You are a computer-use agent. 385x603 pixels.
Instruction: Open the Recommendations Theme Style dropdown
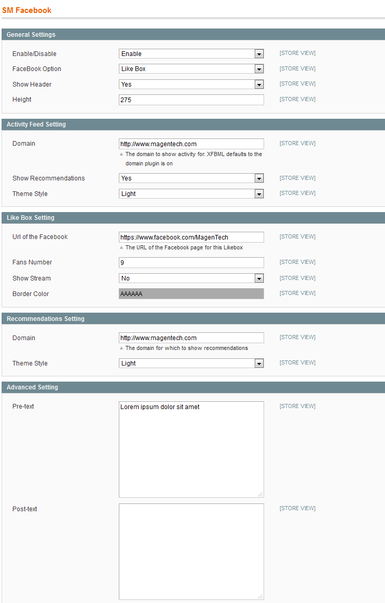click(x=191, y=363)
